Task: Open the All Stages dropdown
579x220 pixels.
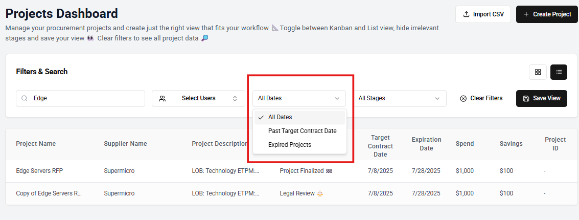Action: pos(399,98)
